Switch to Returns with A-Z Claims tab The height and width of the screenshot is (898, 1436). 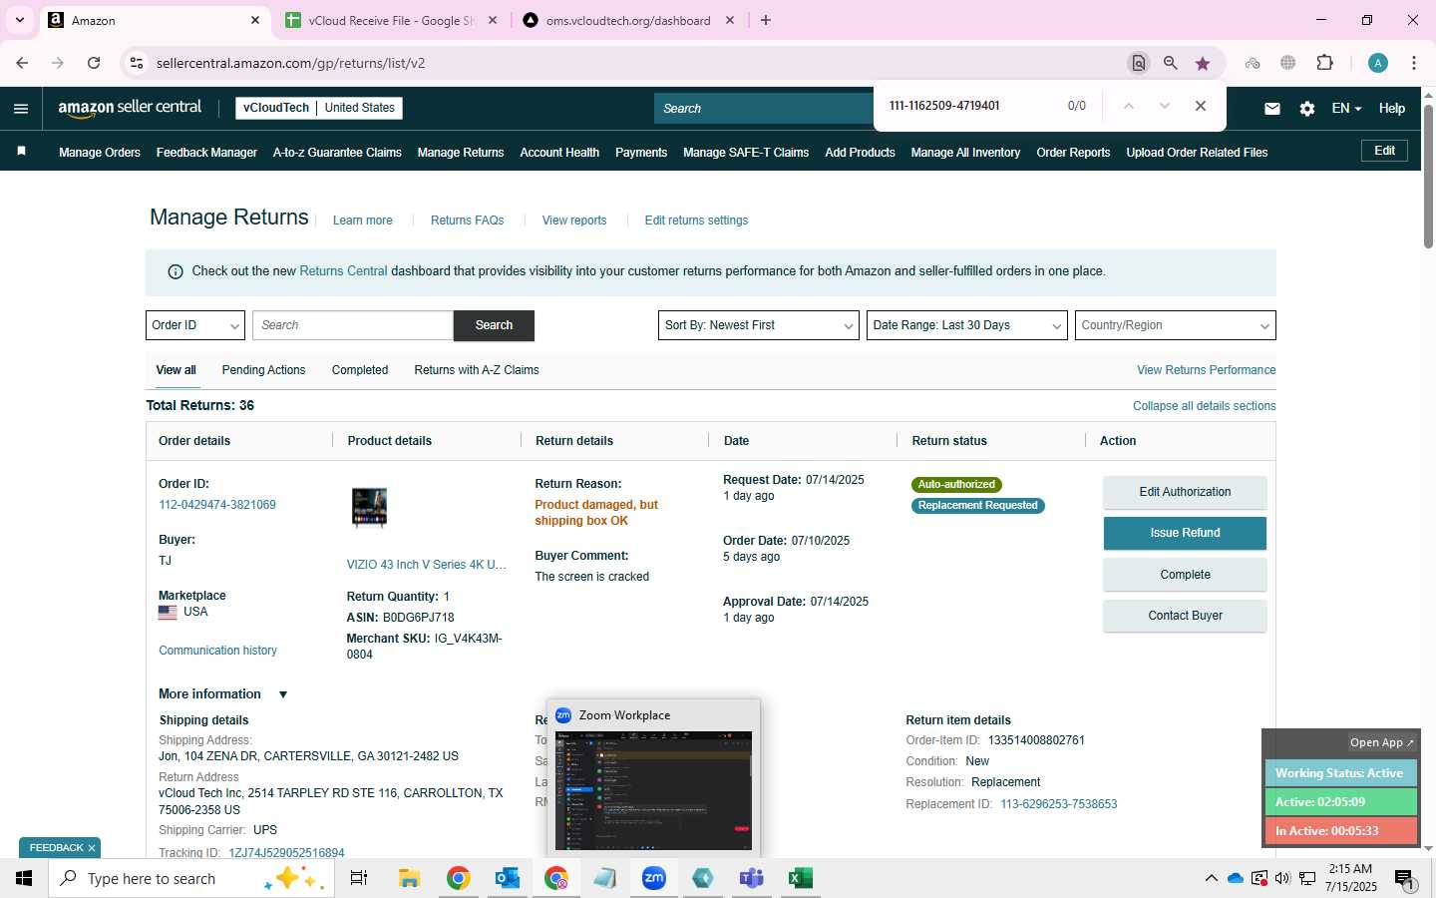pos(477,370)
